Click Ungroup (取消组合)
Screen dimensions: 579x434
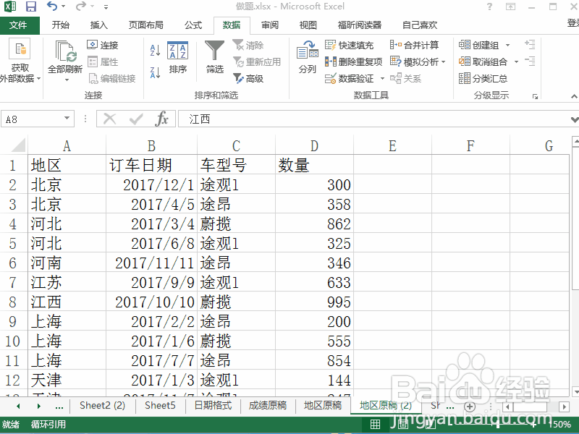[x=483, y=61]
